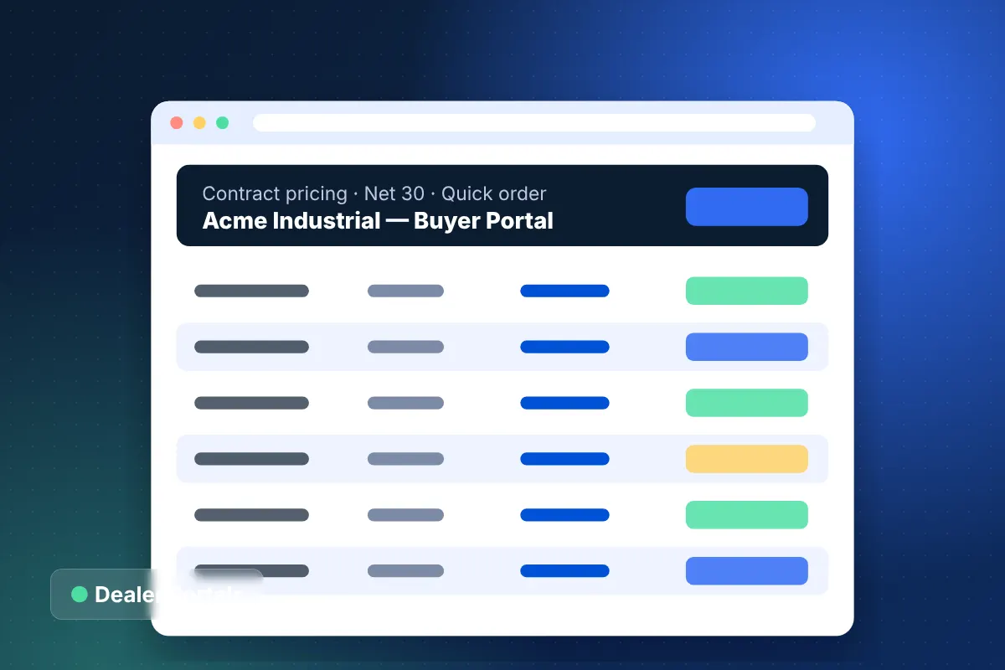Click the green window maximize dot

click(x=222, y=122)
